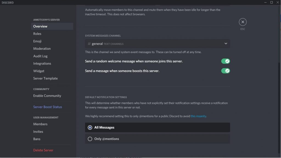Toggle random welcome message switch
Viewport: 281px width, 158px height.
point(226,61)
